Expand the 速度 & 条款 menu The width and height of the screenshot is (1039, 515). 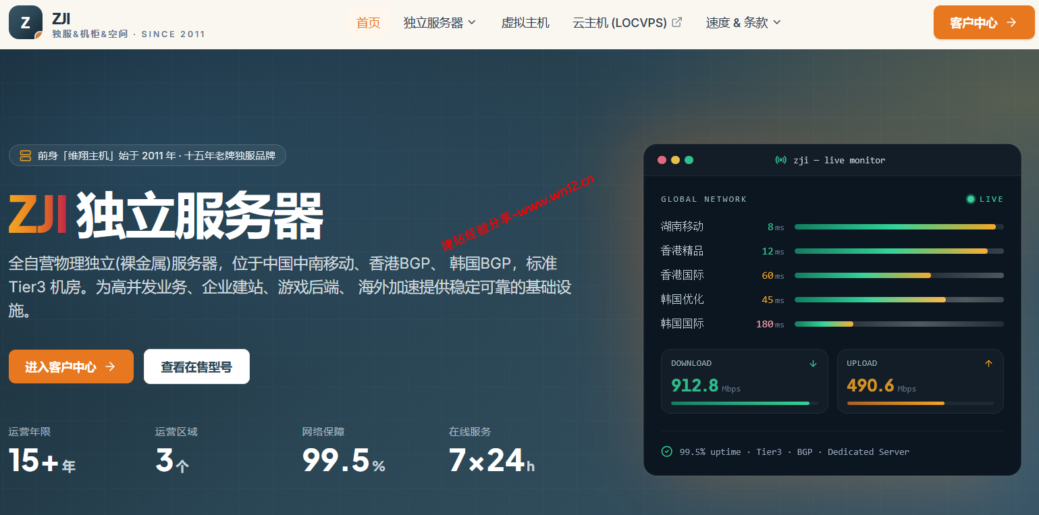pos(743,22)
